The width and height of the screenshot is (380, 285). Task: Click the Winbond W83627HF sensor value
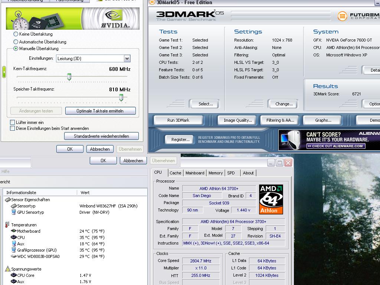[108, 206]
